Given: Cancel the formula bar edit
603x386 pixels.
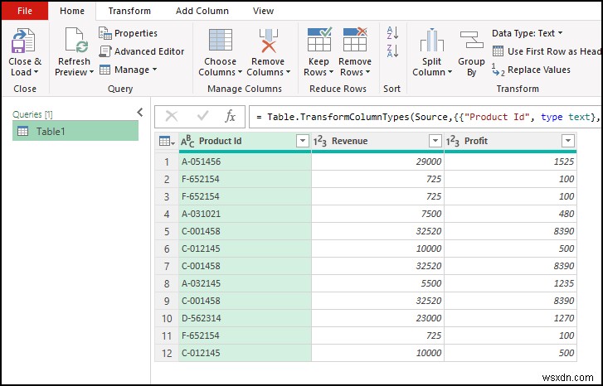Looking at the screenshot, I should [x=172, y=116].
